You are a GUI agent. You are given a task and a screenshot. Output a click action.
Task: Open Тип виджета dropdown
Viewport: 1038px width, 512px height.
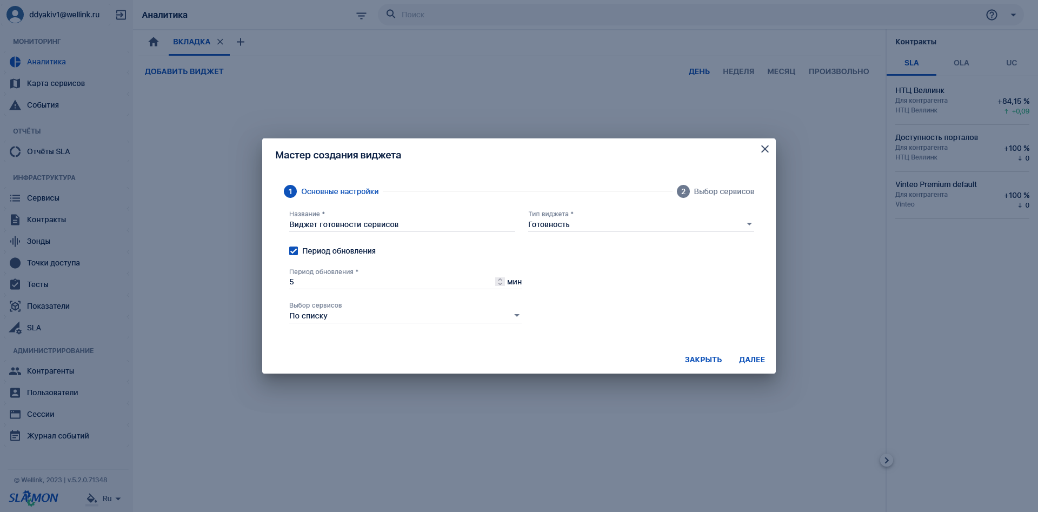pos(641,224)
